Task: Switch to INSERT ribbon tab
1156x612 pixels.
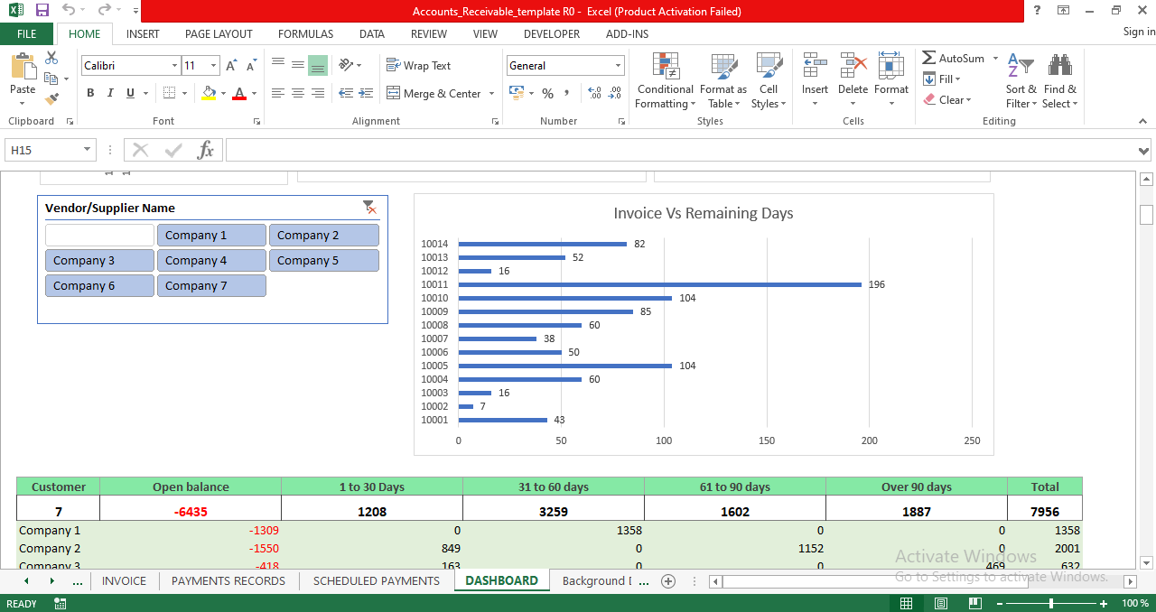Action: (143, 34)
